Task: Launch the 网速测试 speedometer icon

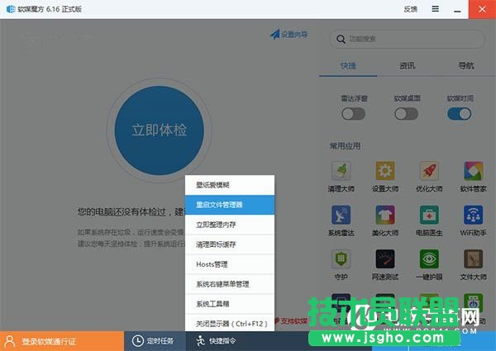Action: coord(385,259)
